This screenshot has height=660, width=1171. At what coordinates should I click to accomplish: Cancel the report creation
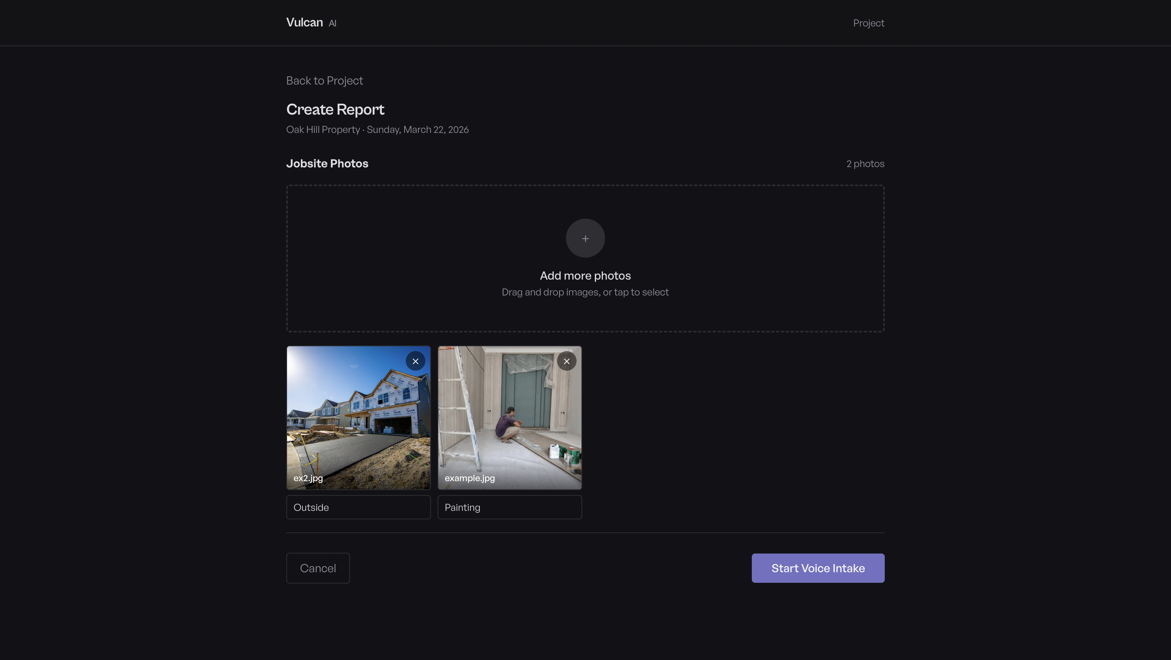click(318, 568)
